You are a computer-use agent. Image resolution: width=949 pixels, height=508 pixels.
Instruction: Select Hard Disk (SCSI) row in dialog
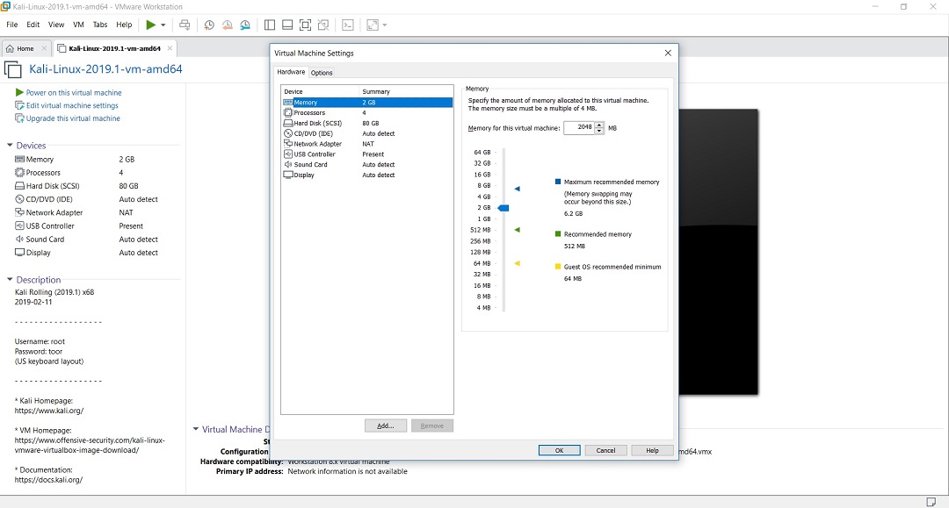tap(367, 123)
